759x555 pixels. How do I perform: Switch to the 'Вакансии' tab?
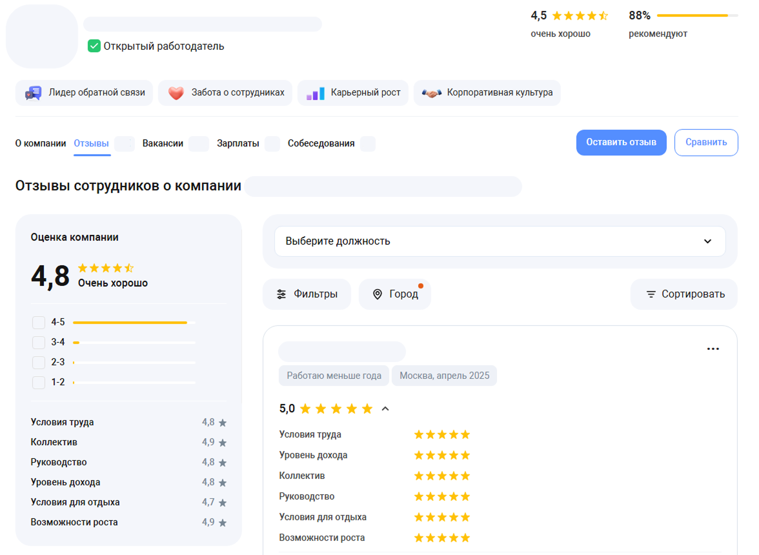163,143
